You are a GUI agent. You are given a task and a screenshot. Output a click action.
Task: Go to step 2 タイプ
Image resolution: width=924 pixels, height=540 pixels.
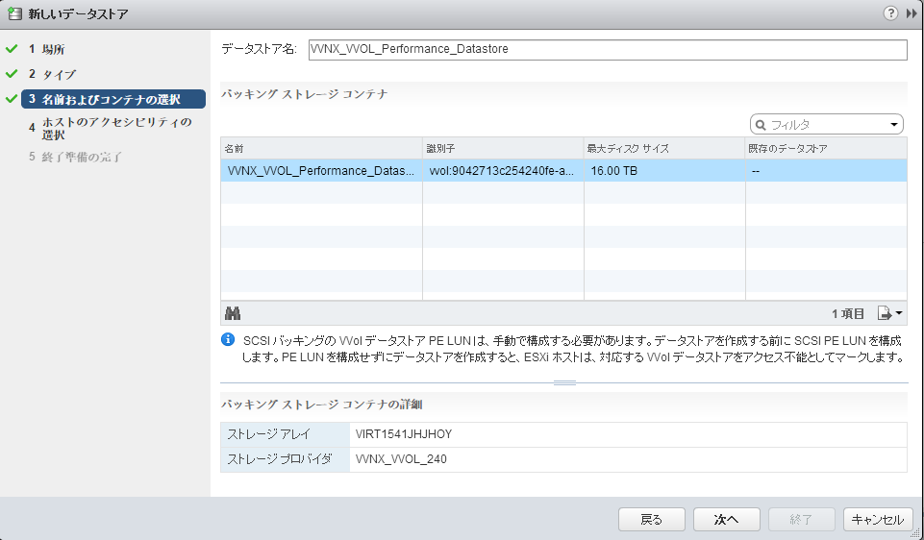(x=53, y=74)
